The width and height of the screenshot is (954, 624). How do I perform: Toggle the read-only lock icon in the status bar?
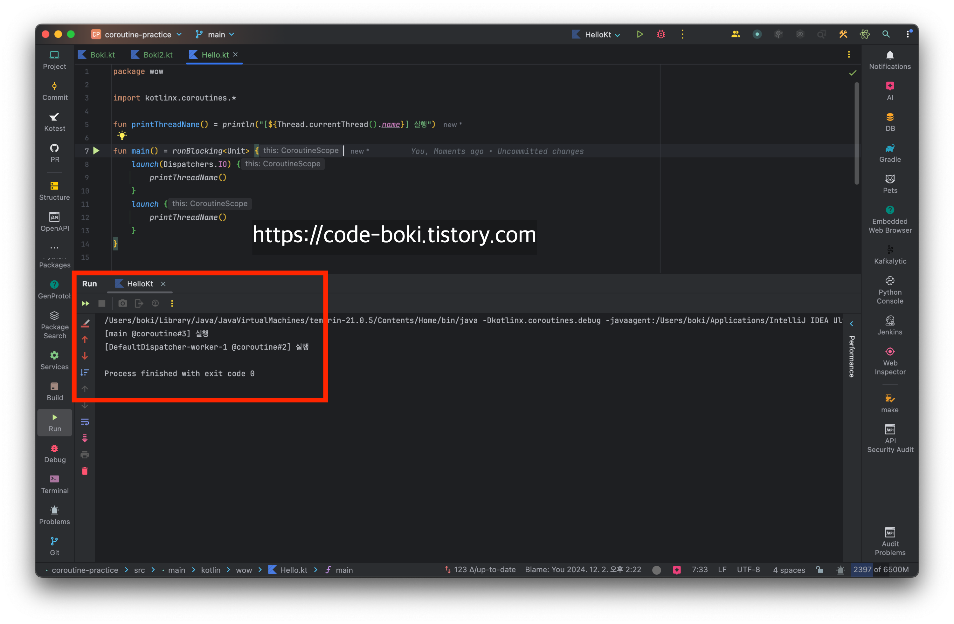[x=820, y=570]
